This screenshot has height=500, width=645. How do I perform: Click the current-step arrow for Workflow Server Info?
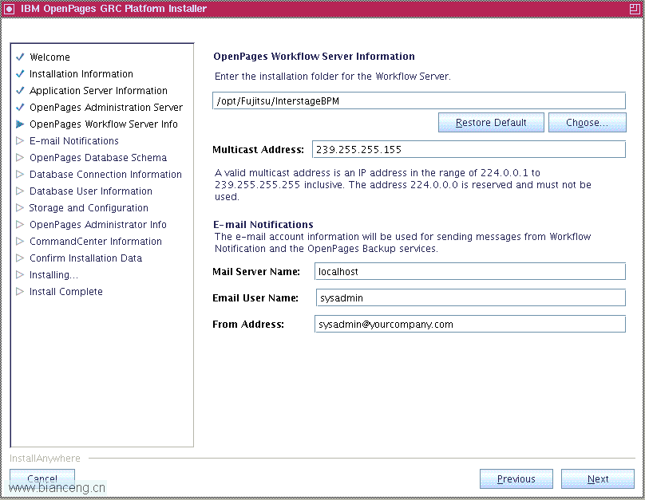pos(20,124)
